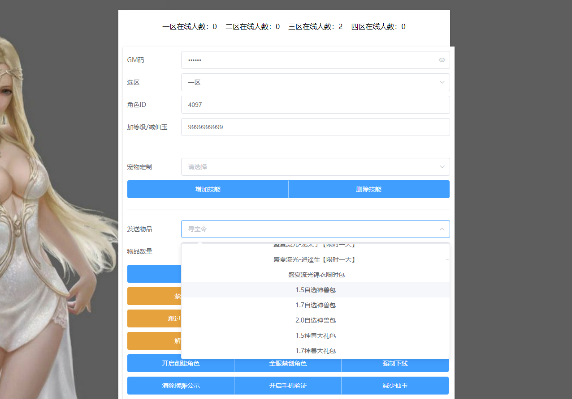Click the 清除摆摊公示 button

pos(181,386)
